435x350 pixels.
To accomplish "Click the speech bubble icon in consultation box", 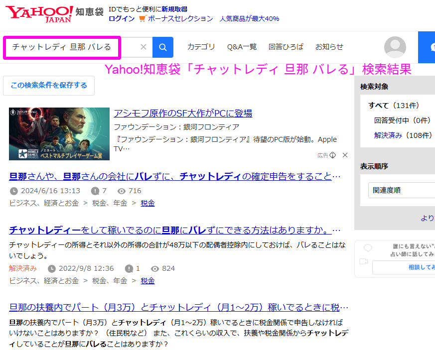I will pos(368,248).
